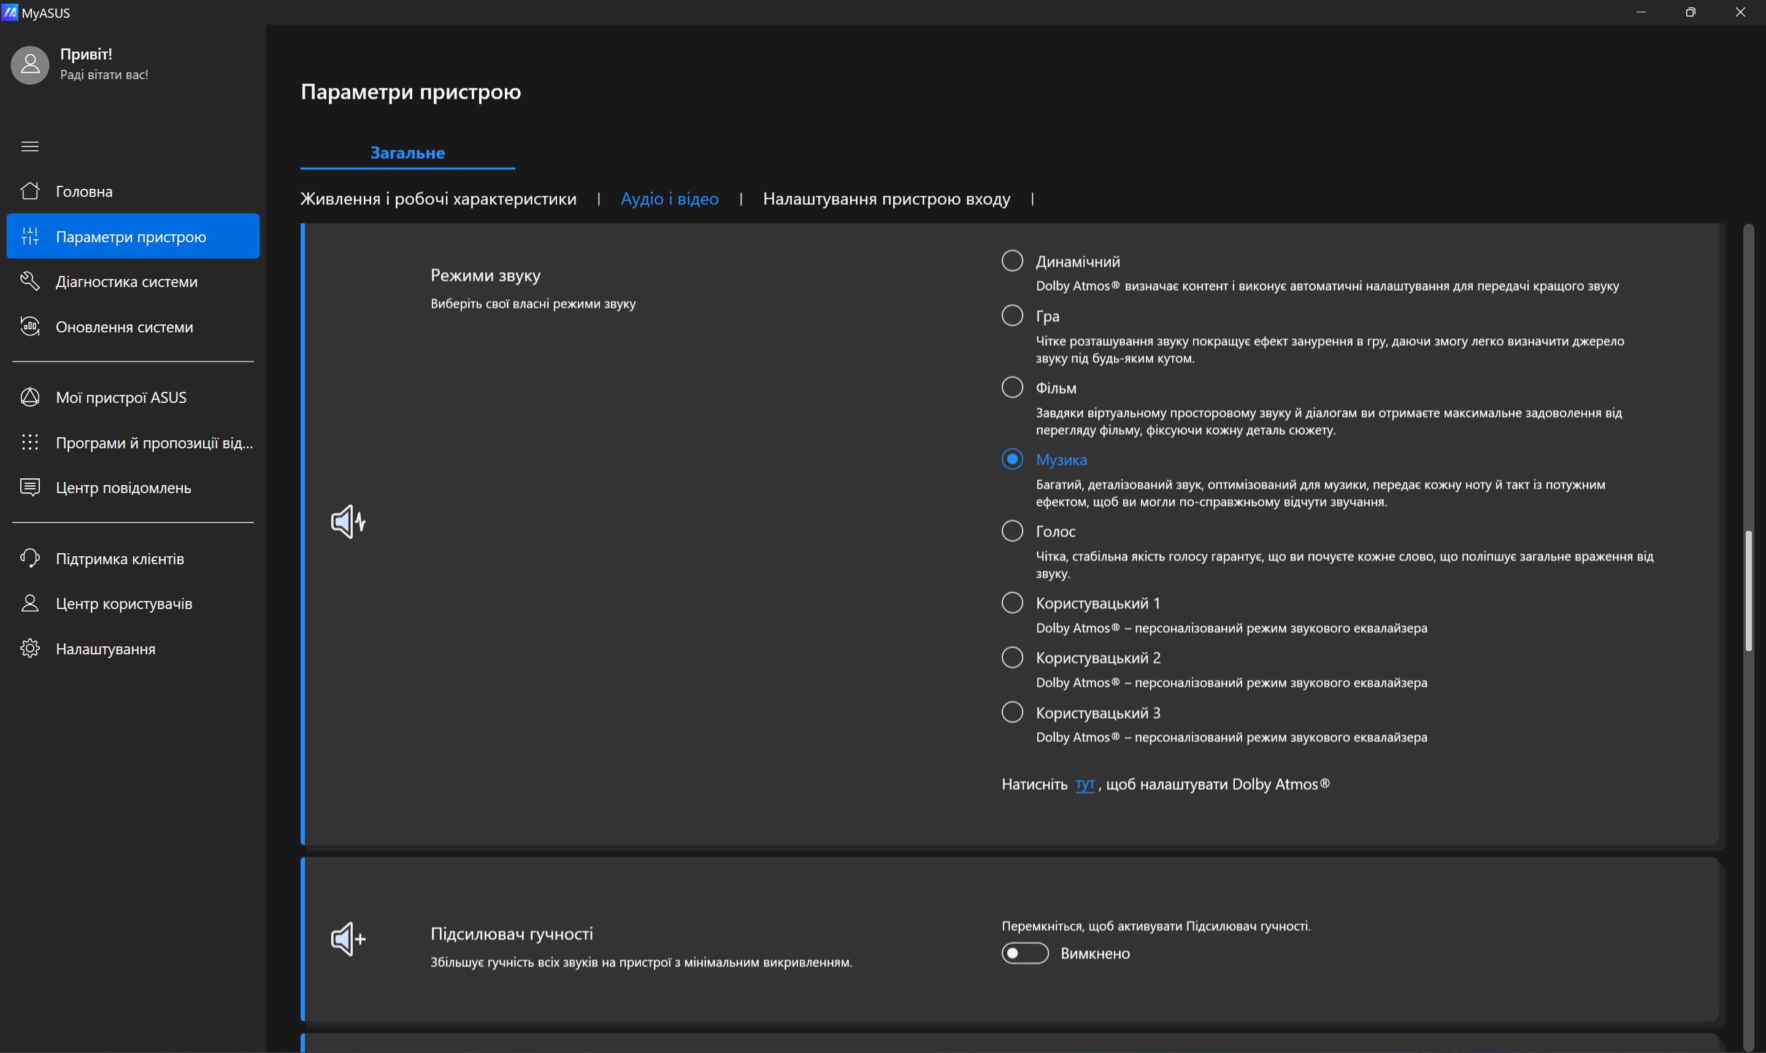Open Налаштування пристрою входу section
1766x1053 pixels.
pos(886,199)
